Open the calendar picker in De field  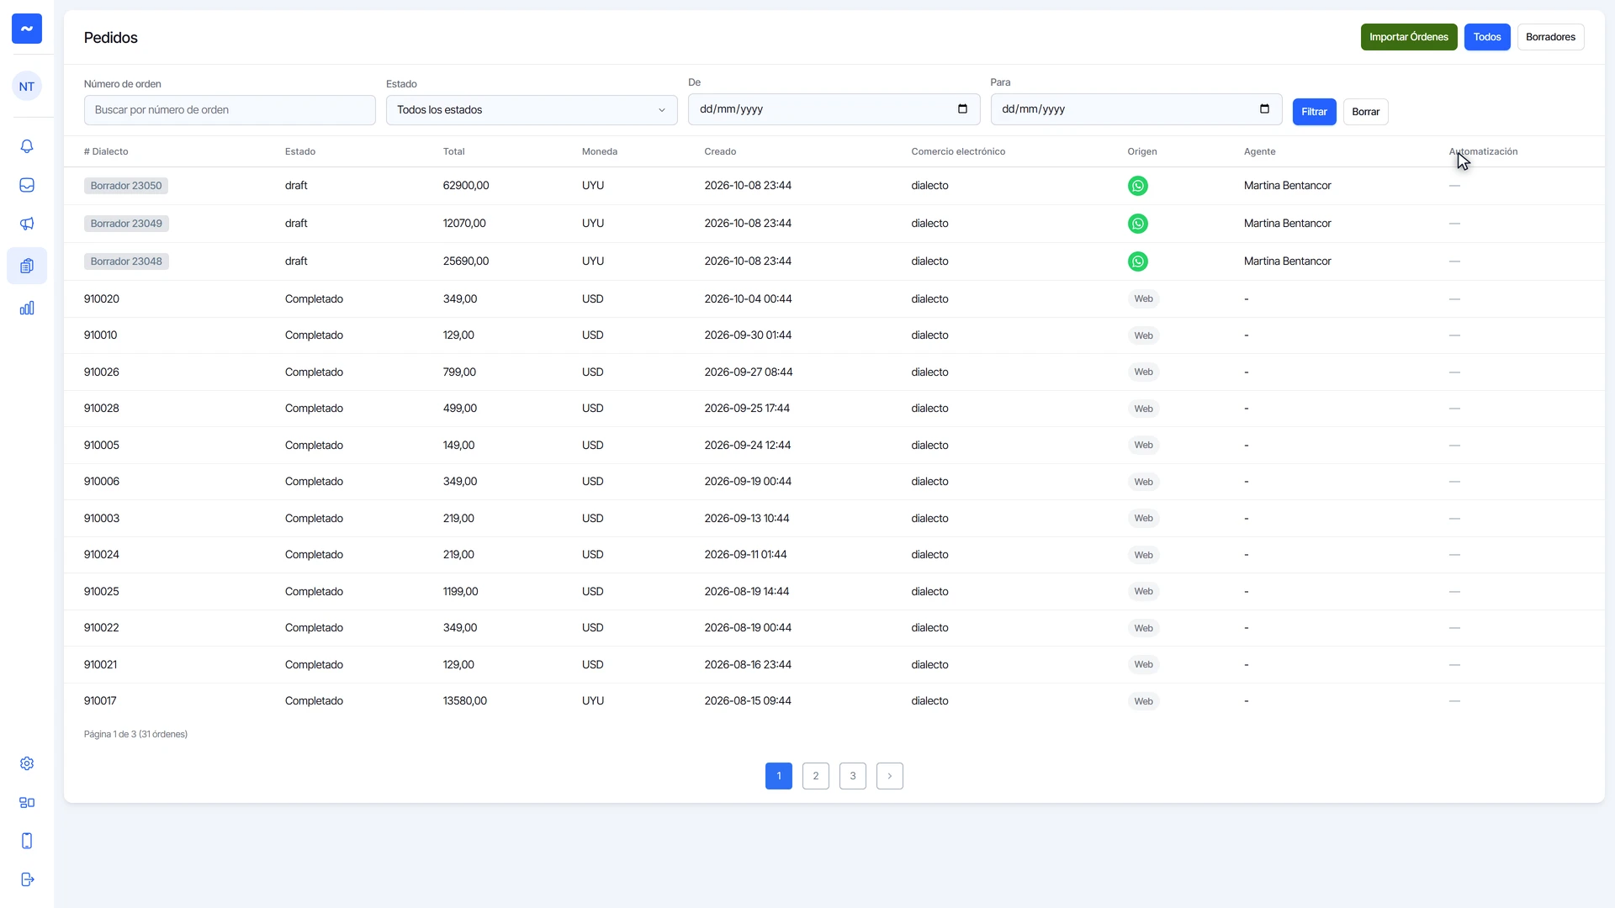(962, 109)
